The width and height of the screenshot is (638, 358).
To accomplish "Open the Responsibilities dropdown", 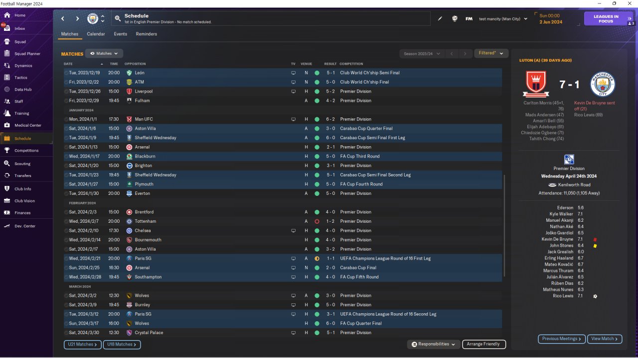I will [x=433, y=344].
